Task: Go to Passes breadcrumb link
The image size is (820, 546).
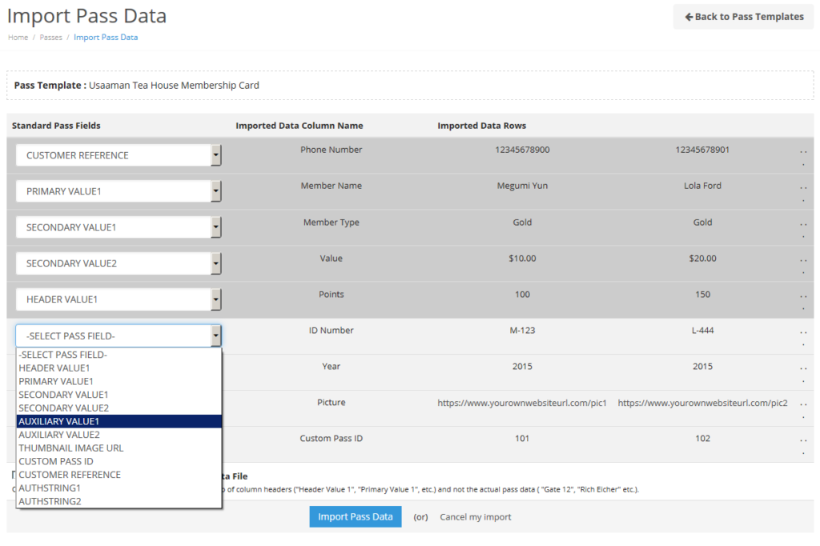Action: [x=50, y=37]
